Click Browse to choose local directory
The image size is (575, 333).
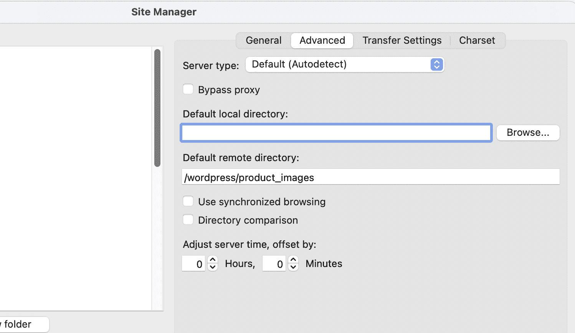527,133
